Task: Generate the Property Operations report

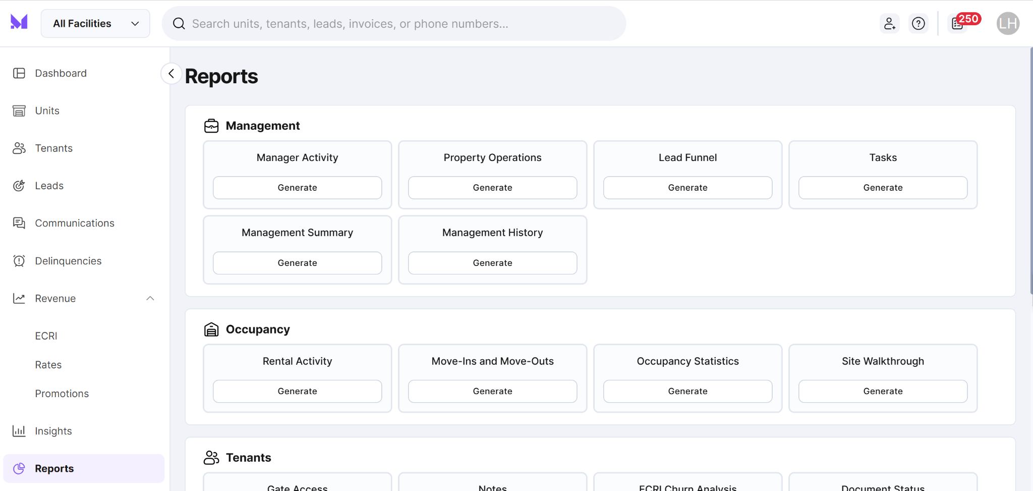Action: (x=493, y=188)
